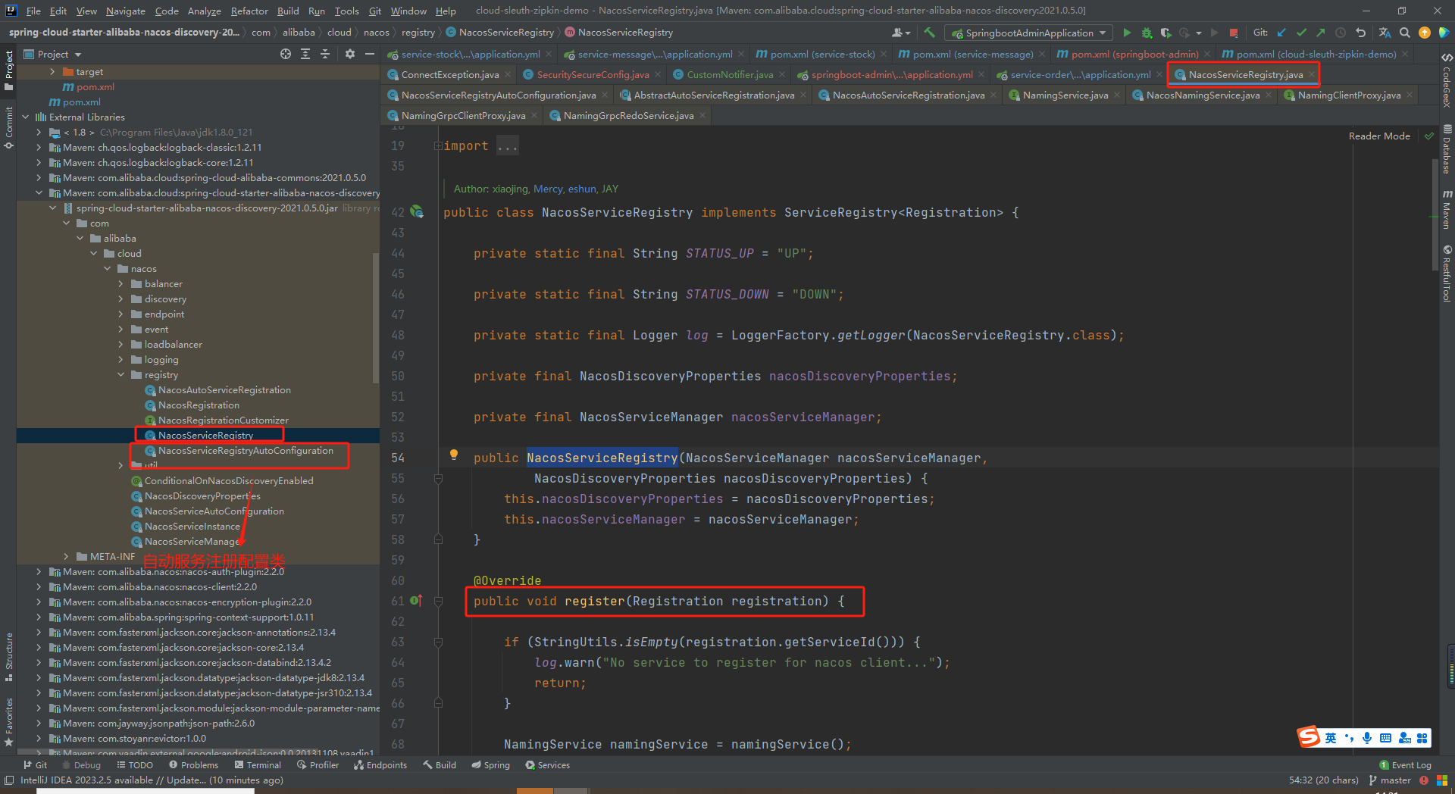Expand all nodes in Project panel

tap(305, 54)
